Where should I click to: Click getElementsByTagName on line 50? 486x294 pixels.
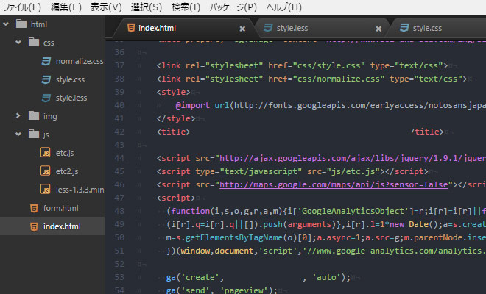point(234,237)
